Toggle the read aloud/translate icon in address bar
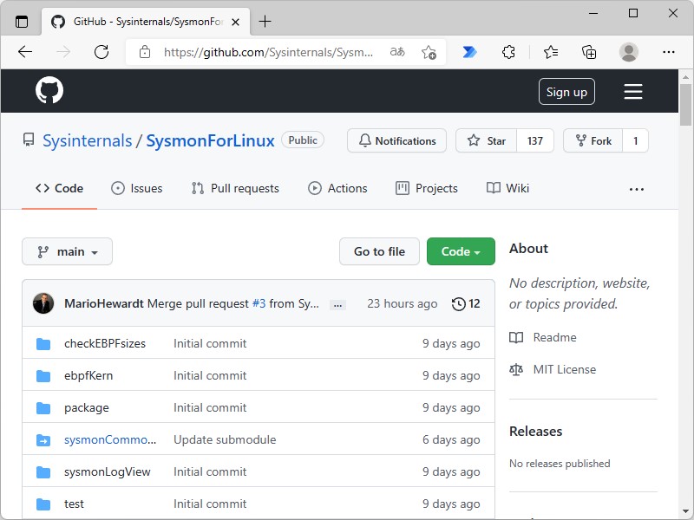The width and height of the screenshot is (694, 520). (397, 52)
